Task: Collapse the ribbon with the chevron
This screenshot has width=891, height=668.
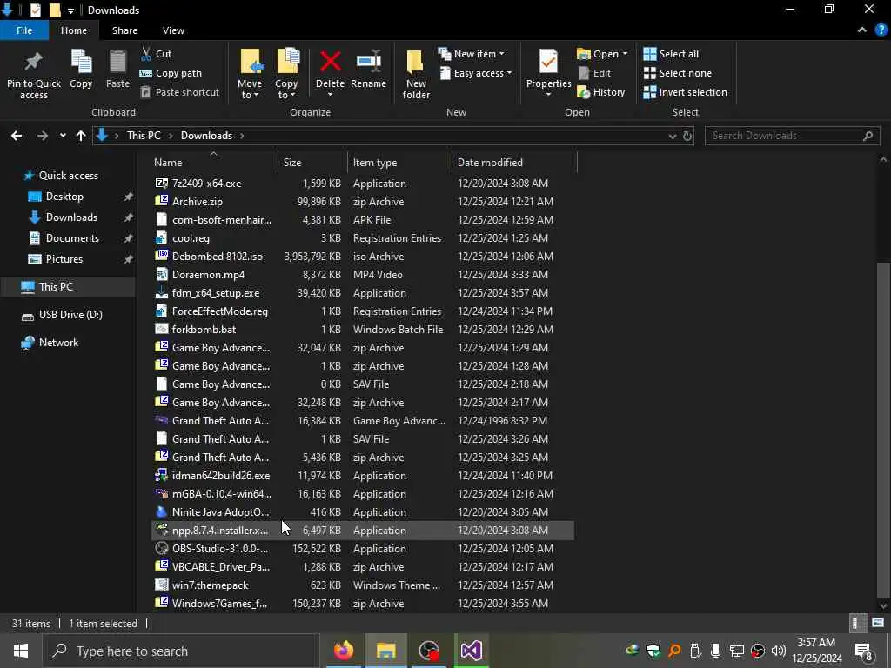Action: [x=862, y=30]
